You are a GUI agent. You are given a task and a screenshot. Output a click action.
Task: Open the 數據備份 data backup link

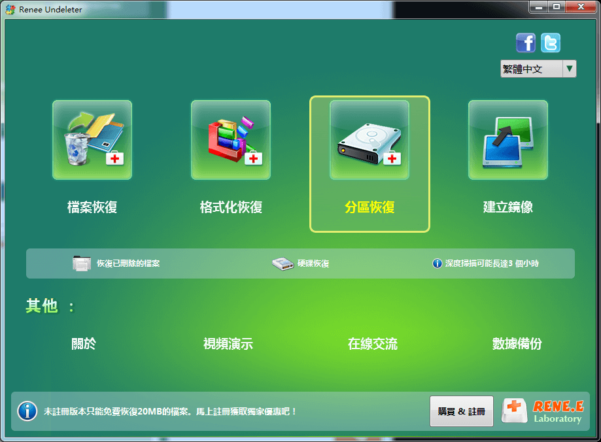[517, 344]
